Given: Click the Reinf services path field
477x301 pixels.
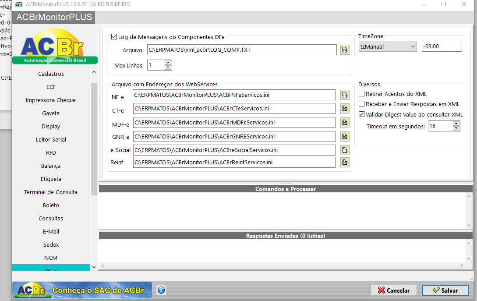Looking at the screenshot, I should [x=234, y=162].
